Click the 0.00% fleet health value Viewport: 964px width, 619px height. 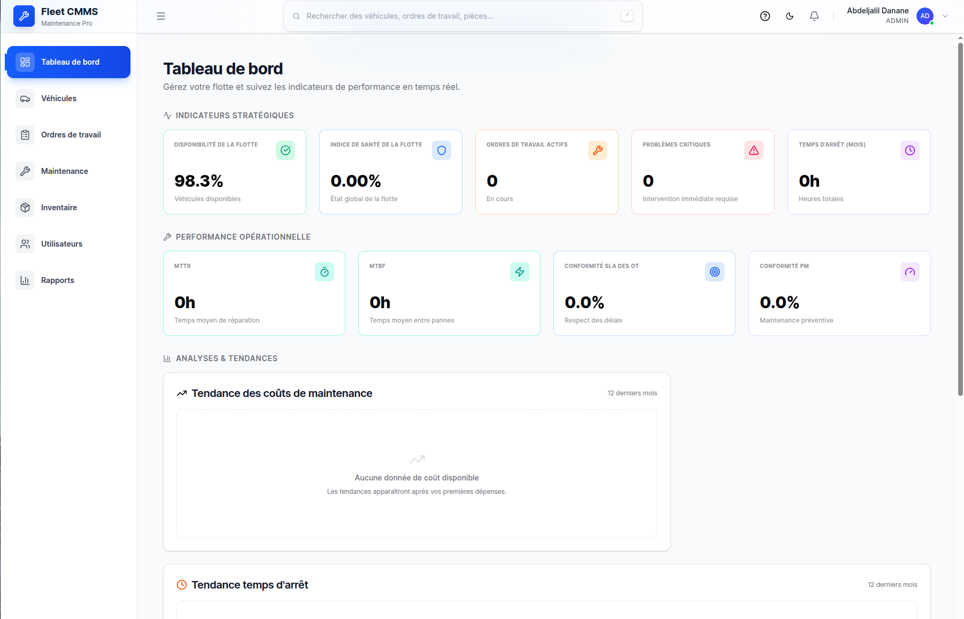point(356,181)
